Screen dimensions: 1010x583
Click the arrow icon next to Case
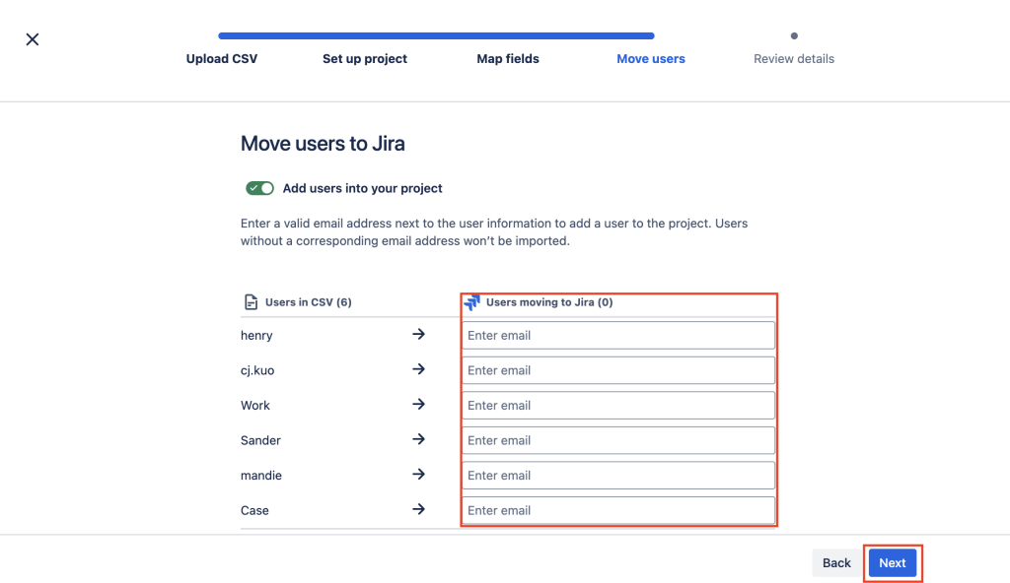[418, 509]
